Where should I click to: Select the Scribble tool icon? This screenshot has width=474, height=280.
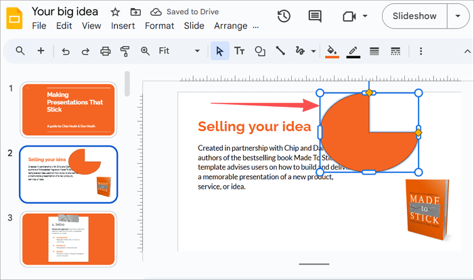300,51
